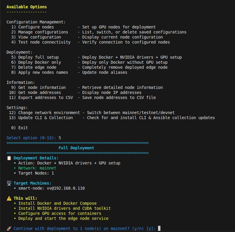Click the 'Settings:' section heading
The image size is (235, 232).
coord(17,108)
